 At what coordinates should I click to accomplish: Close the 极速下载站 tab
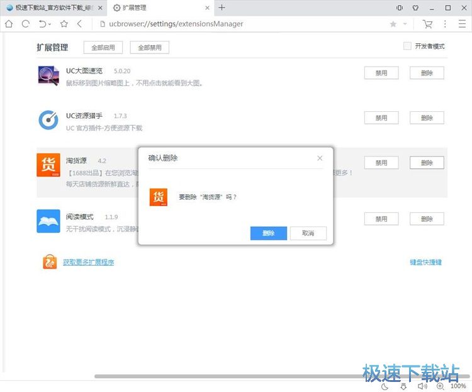click(x=100, y=8)
